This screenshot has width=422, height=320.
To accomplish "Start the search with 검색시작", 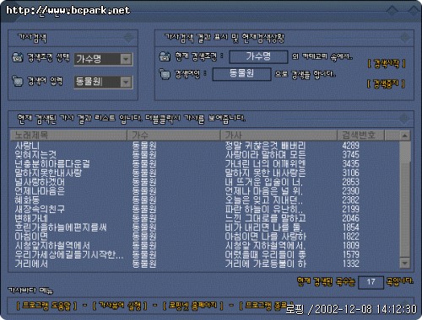I will tap(387, 64).
